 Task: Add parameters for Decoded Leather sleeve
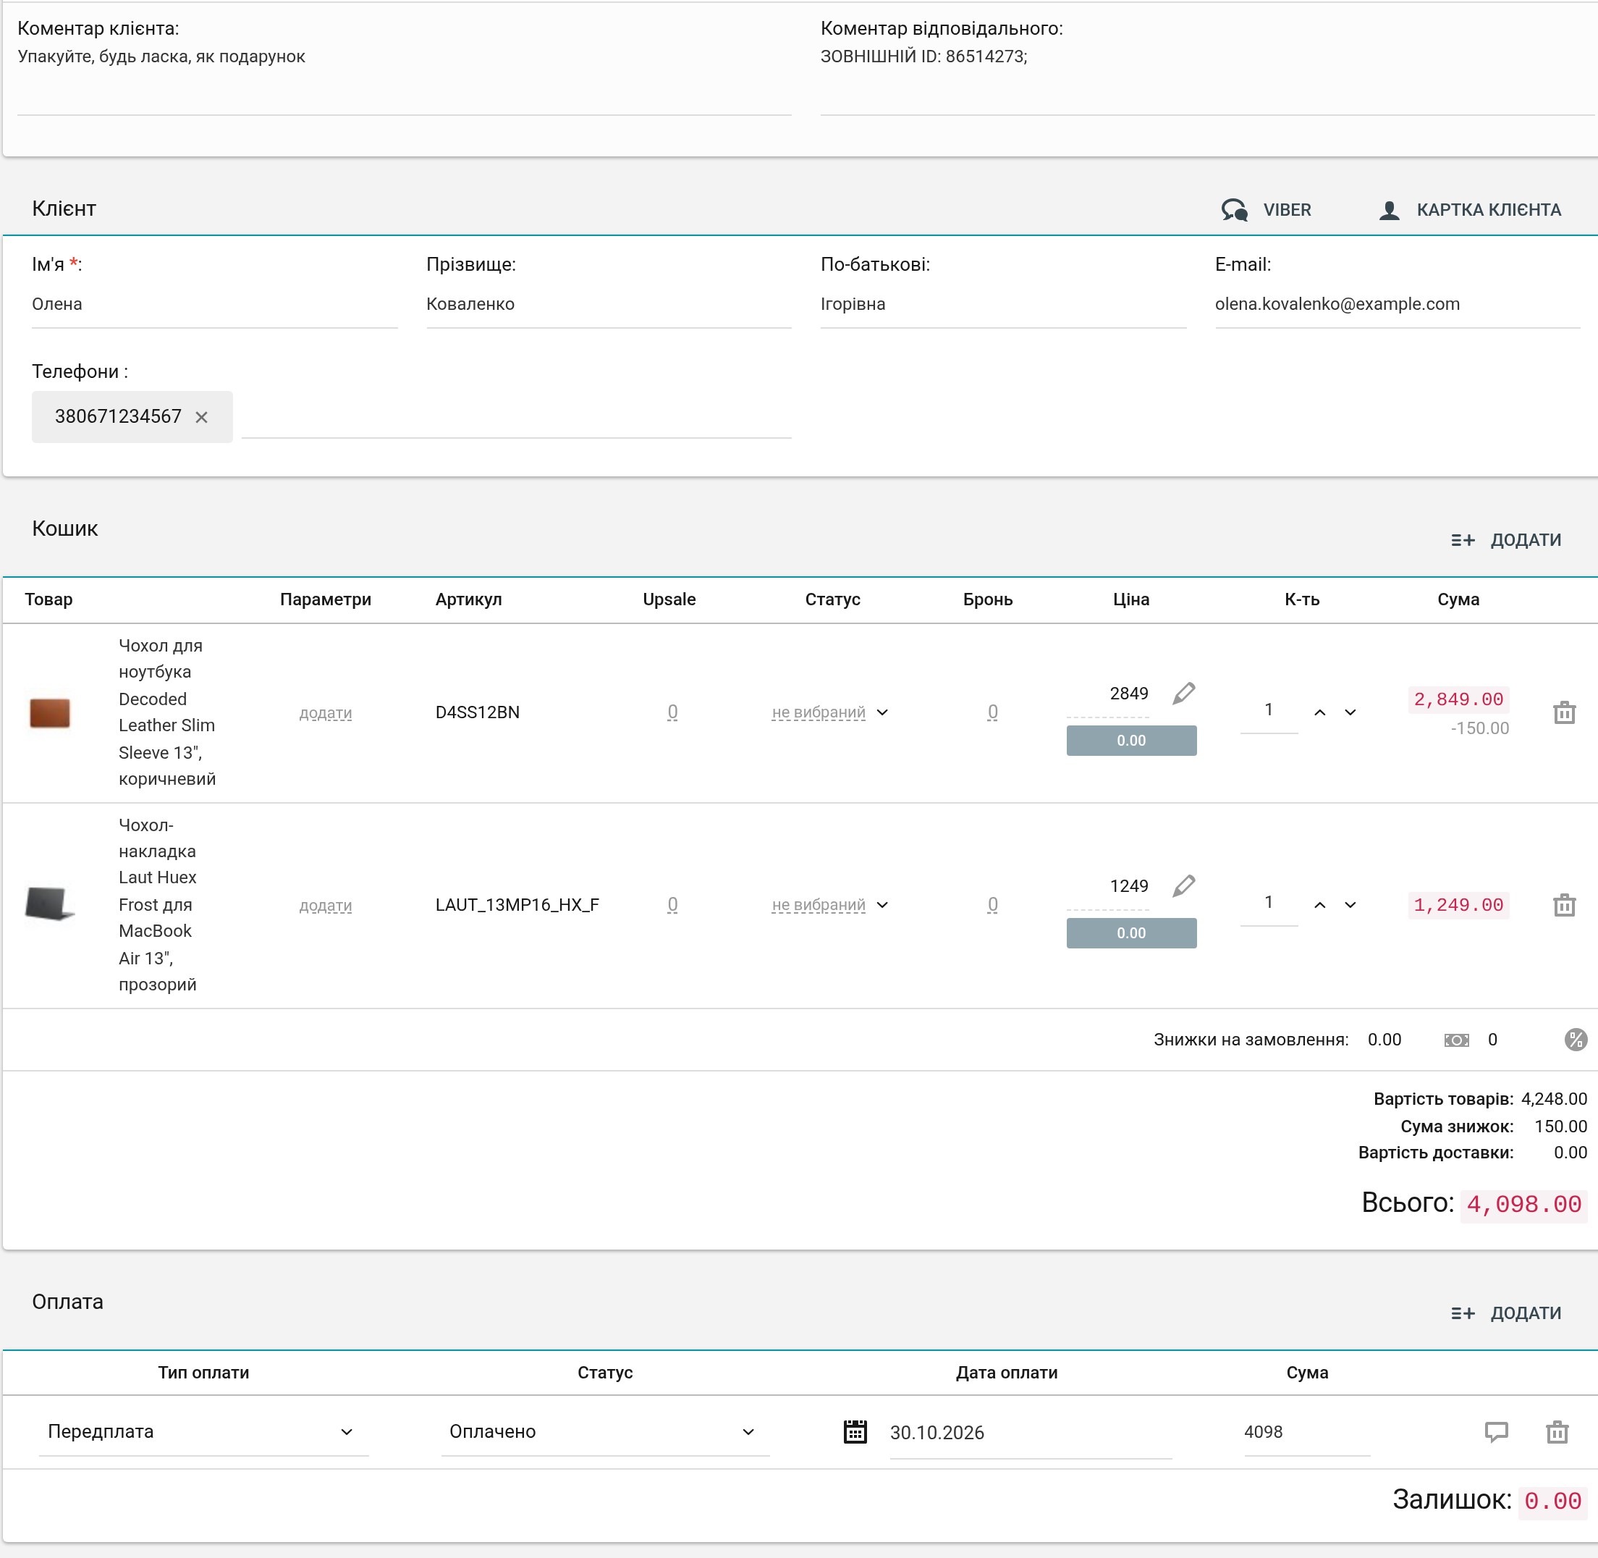(x=326, y=714)
